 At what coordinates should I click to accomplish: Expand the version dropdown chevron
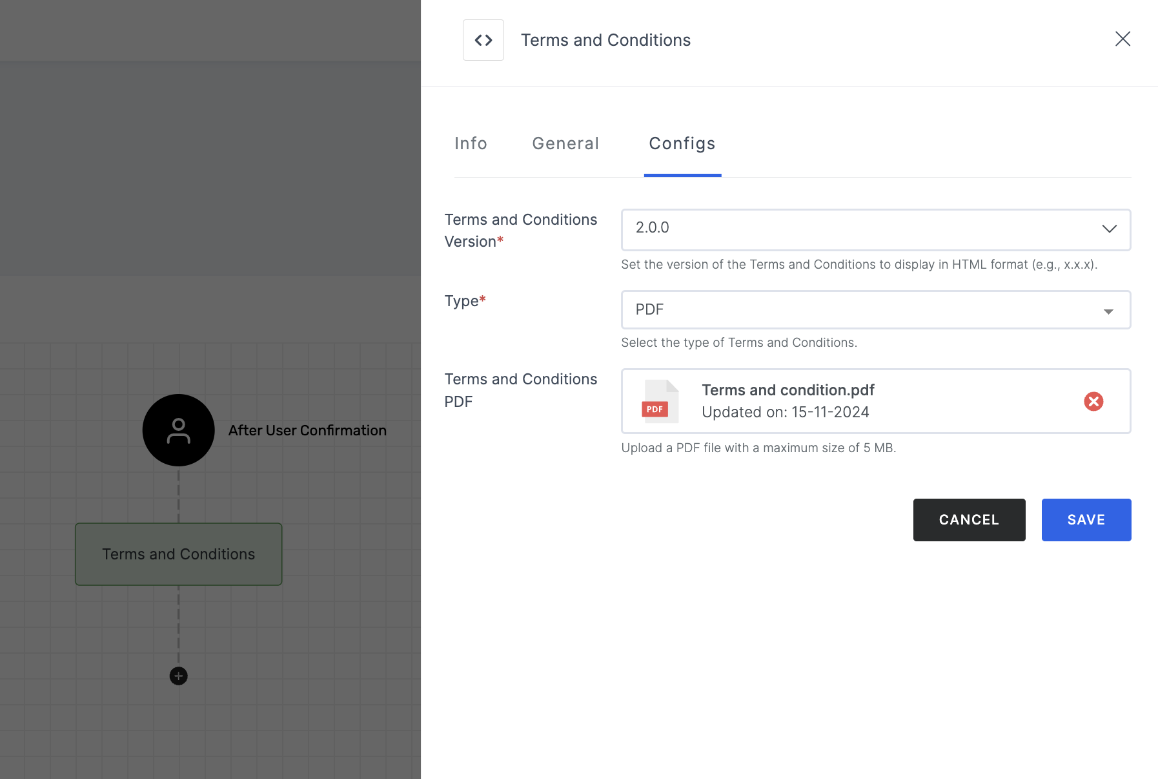coord(1109,229)
